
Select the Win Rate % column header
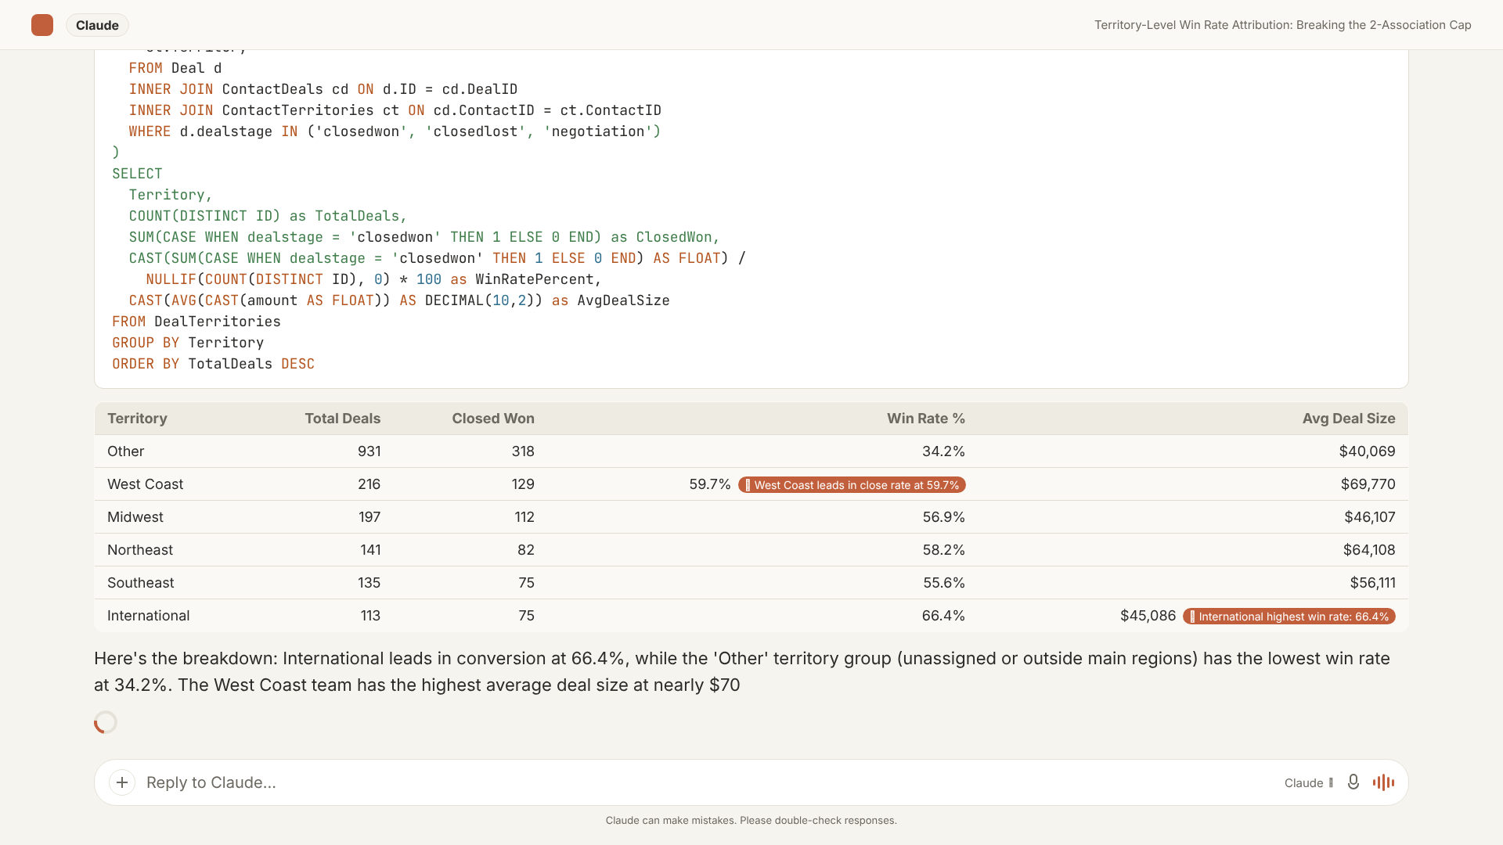click(x=926, y=419)
